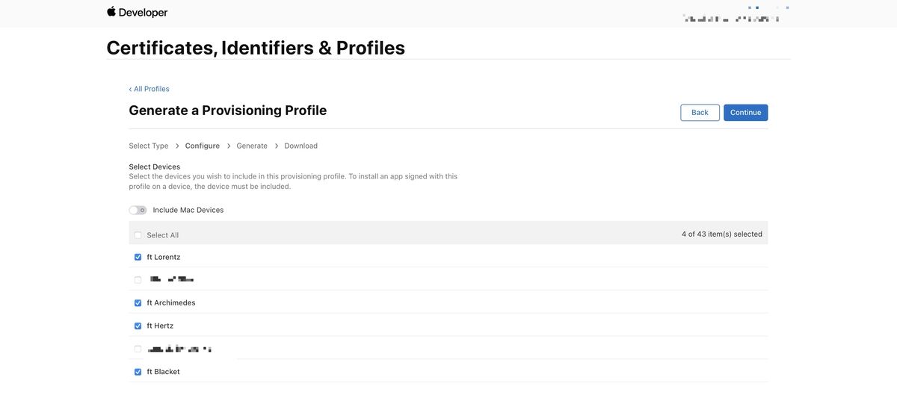The width and height of the screenshot is (897, 398).
Task: Click the Generate breadcrumb step
Action: click(252, 146)
